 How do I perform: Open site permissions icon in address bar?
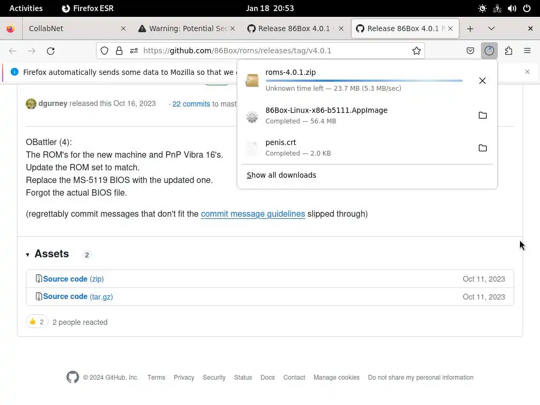point(134,51)
